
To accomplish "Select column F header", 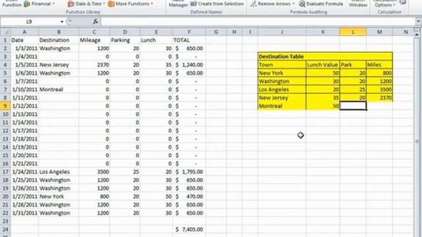I will point(189,32).
